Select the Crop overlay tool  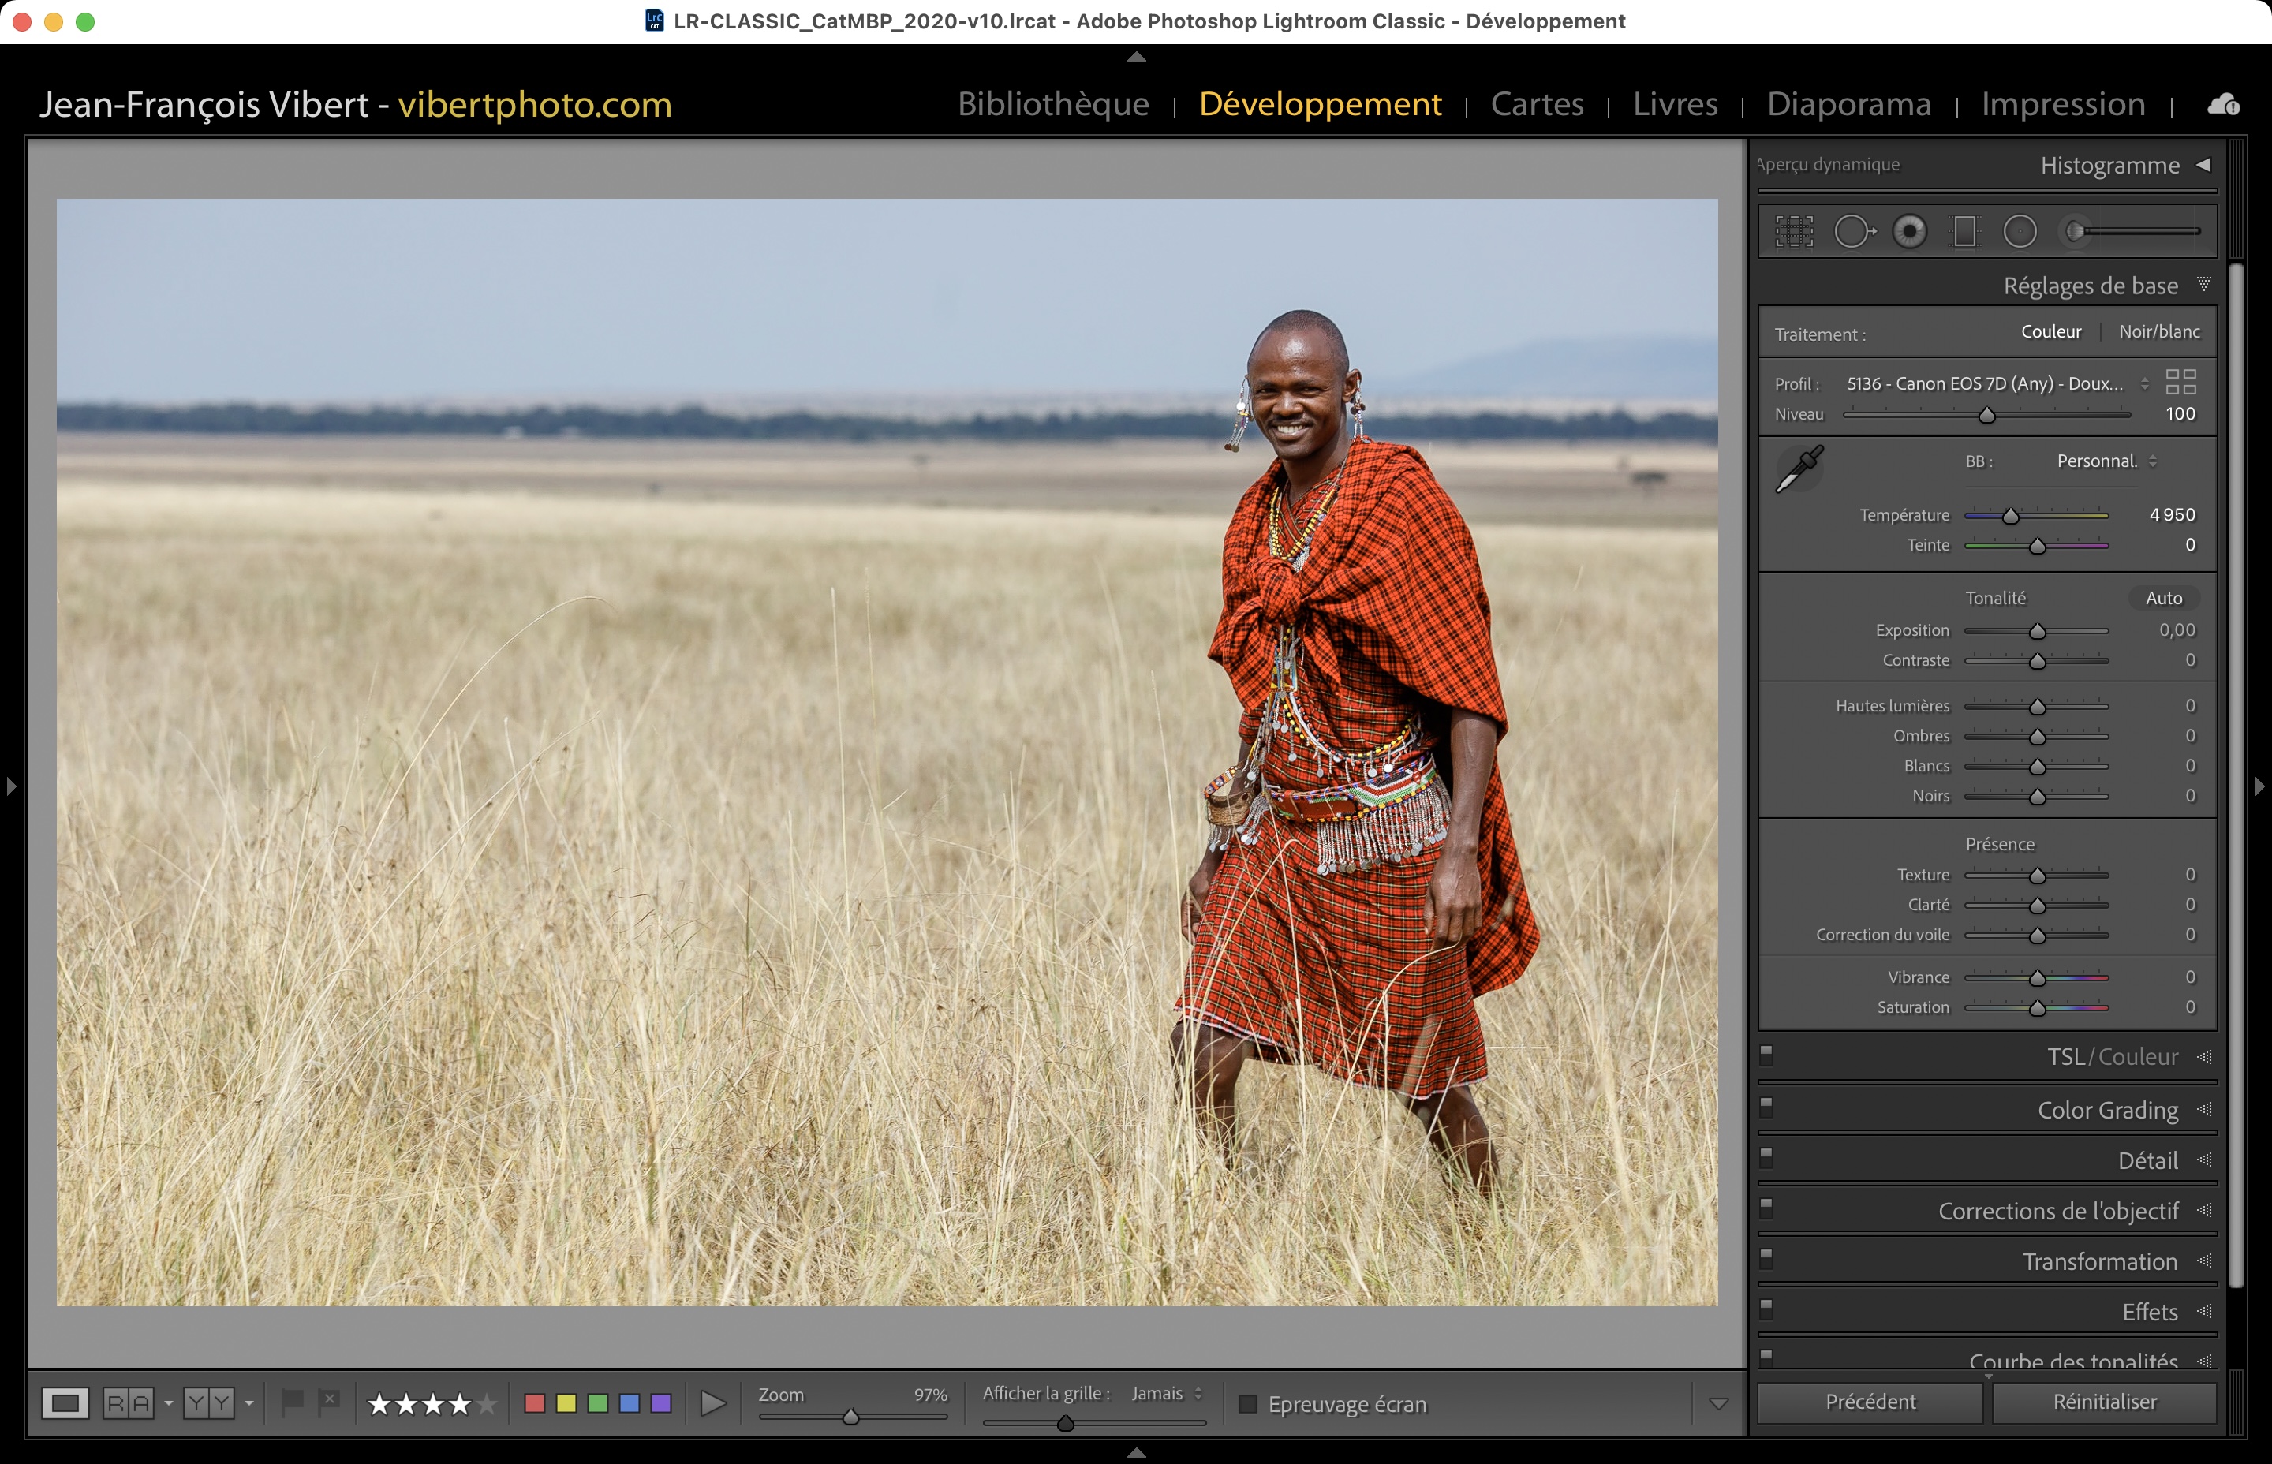1794,231
